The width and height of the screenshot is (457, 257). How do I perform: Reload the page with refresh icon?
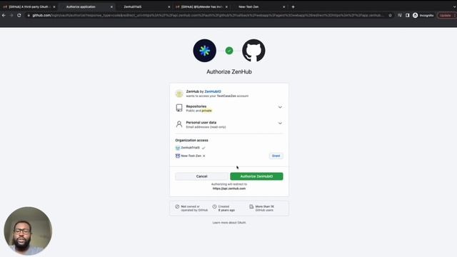pyautogui.click(x=19, y=15)
